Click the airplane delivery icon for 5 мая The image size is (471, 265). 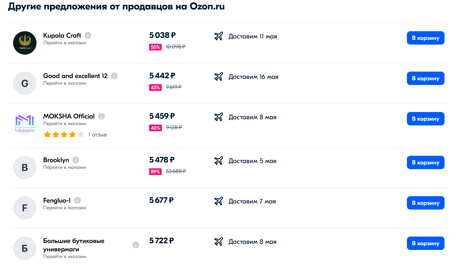(219, 161)
